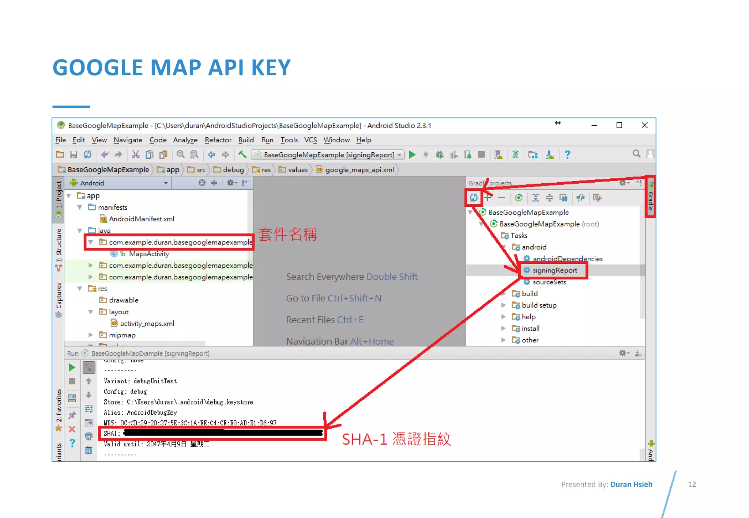Image resolution: width=749 pixels, height=518 pixels.
Task: Open the Build menu
Action: pyautogui.click(x=246, y=140)
